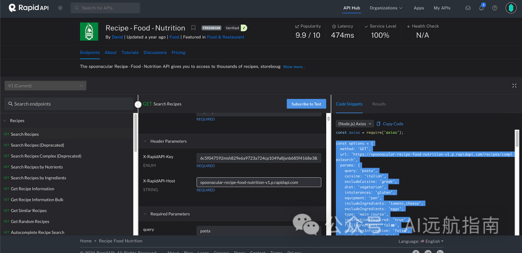Open the notifications bell icon
This screenshot has width=522, height=253.
coord(481,8)
